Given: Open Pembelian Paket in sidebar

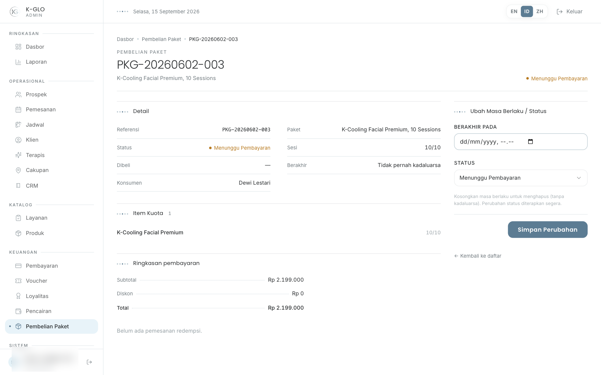Looking at the screenshot, I should (x=51, y=326).
